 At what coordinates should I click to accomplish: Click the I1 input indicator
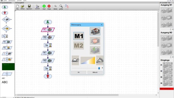tap(168, 65)
